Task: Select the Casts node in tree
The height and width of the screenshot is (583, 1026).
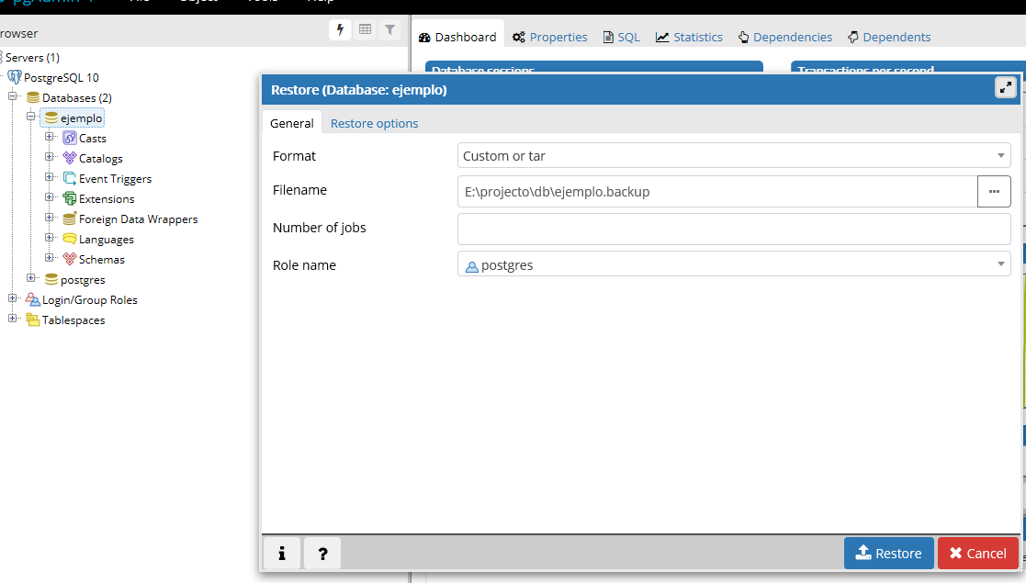Action: click(92, 139)
